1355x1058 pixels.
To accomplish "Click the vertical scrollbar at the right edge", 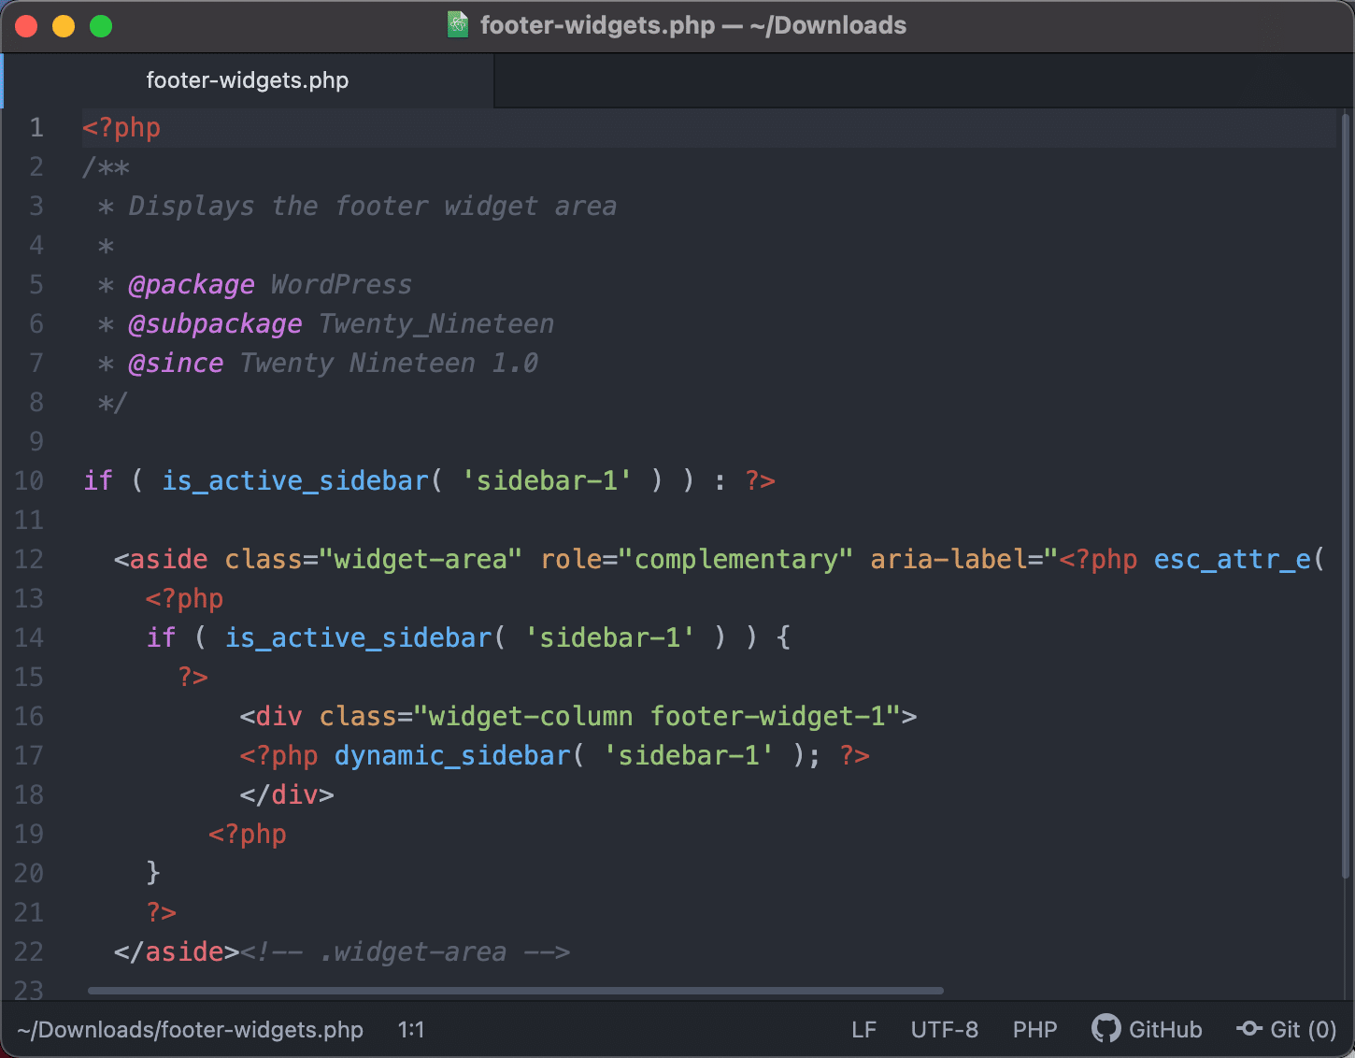I will (x=1346, y=495).
